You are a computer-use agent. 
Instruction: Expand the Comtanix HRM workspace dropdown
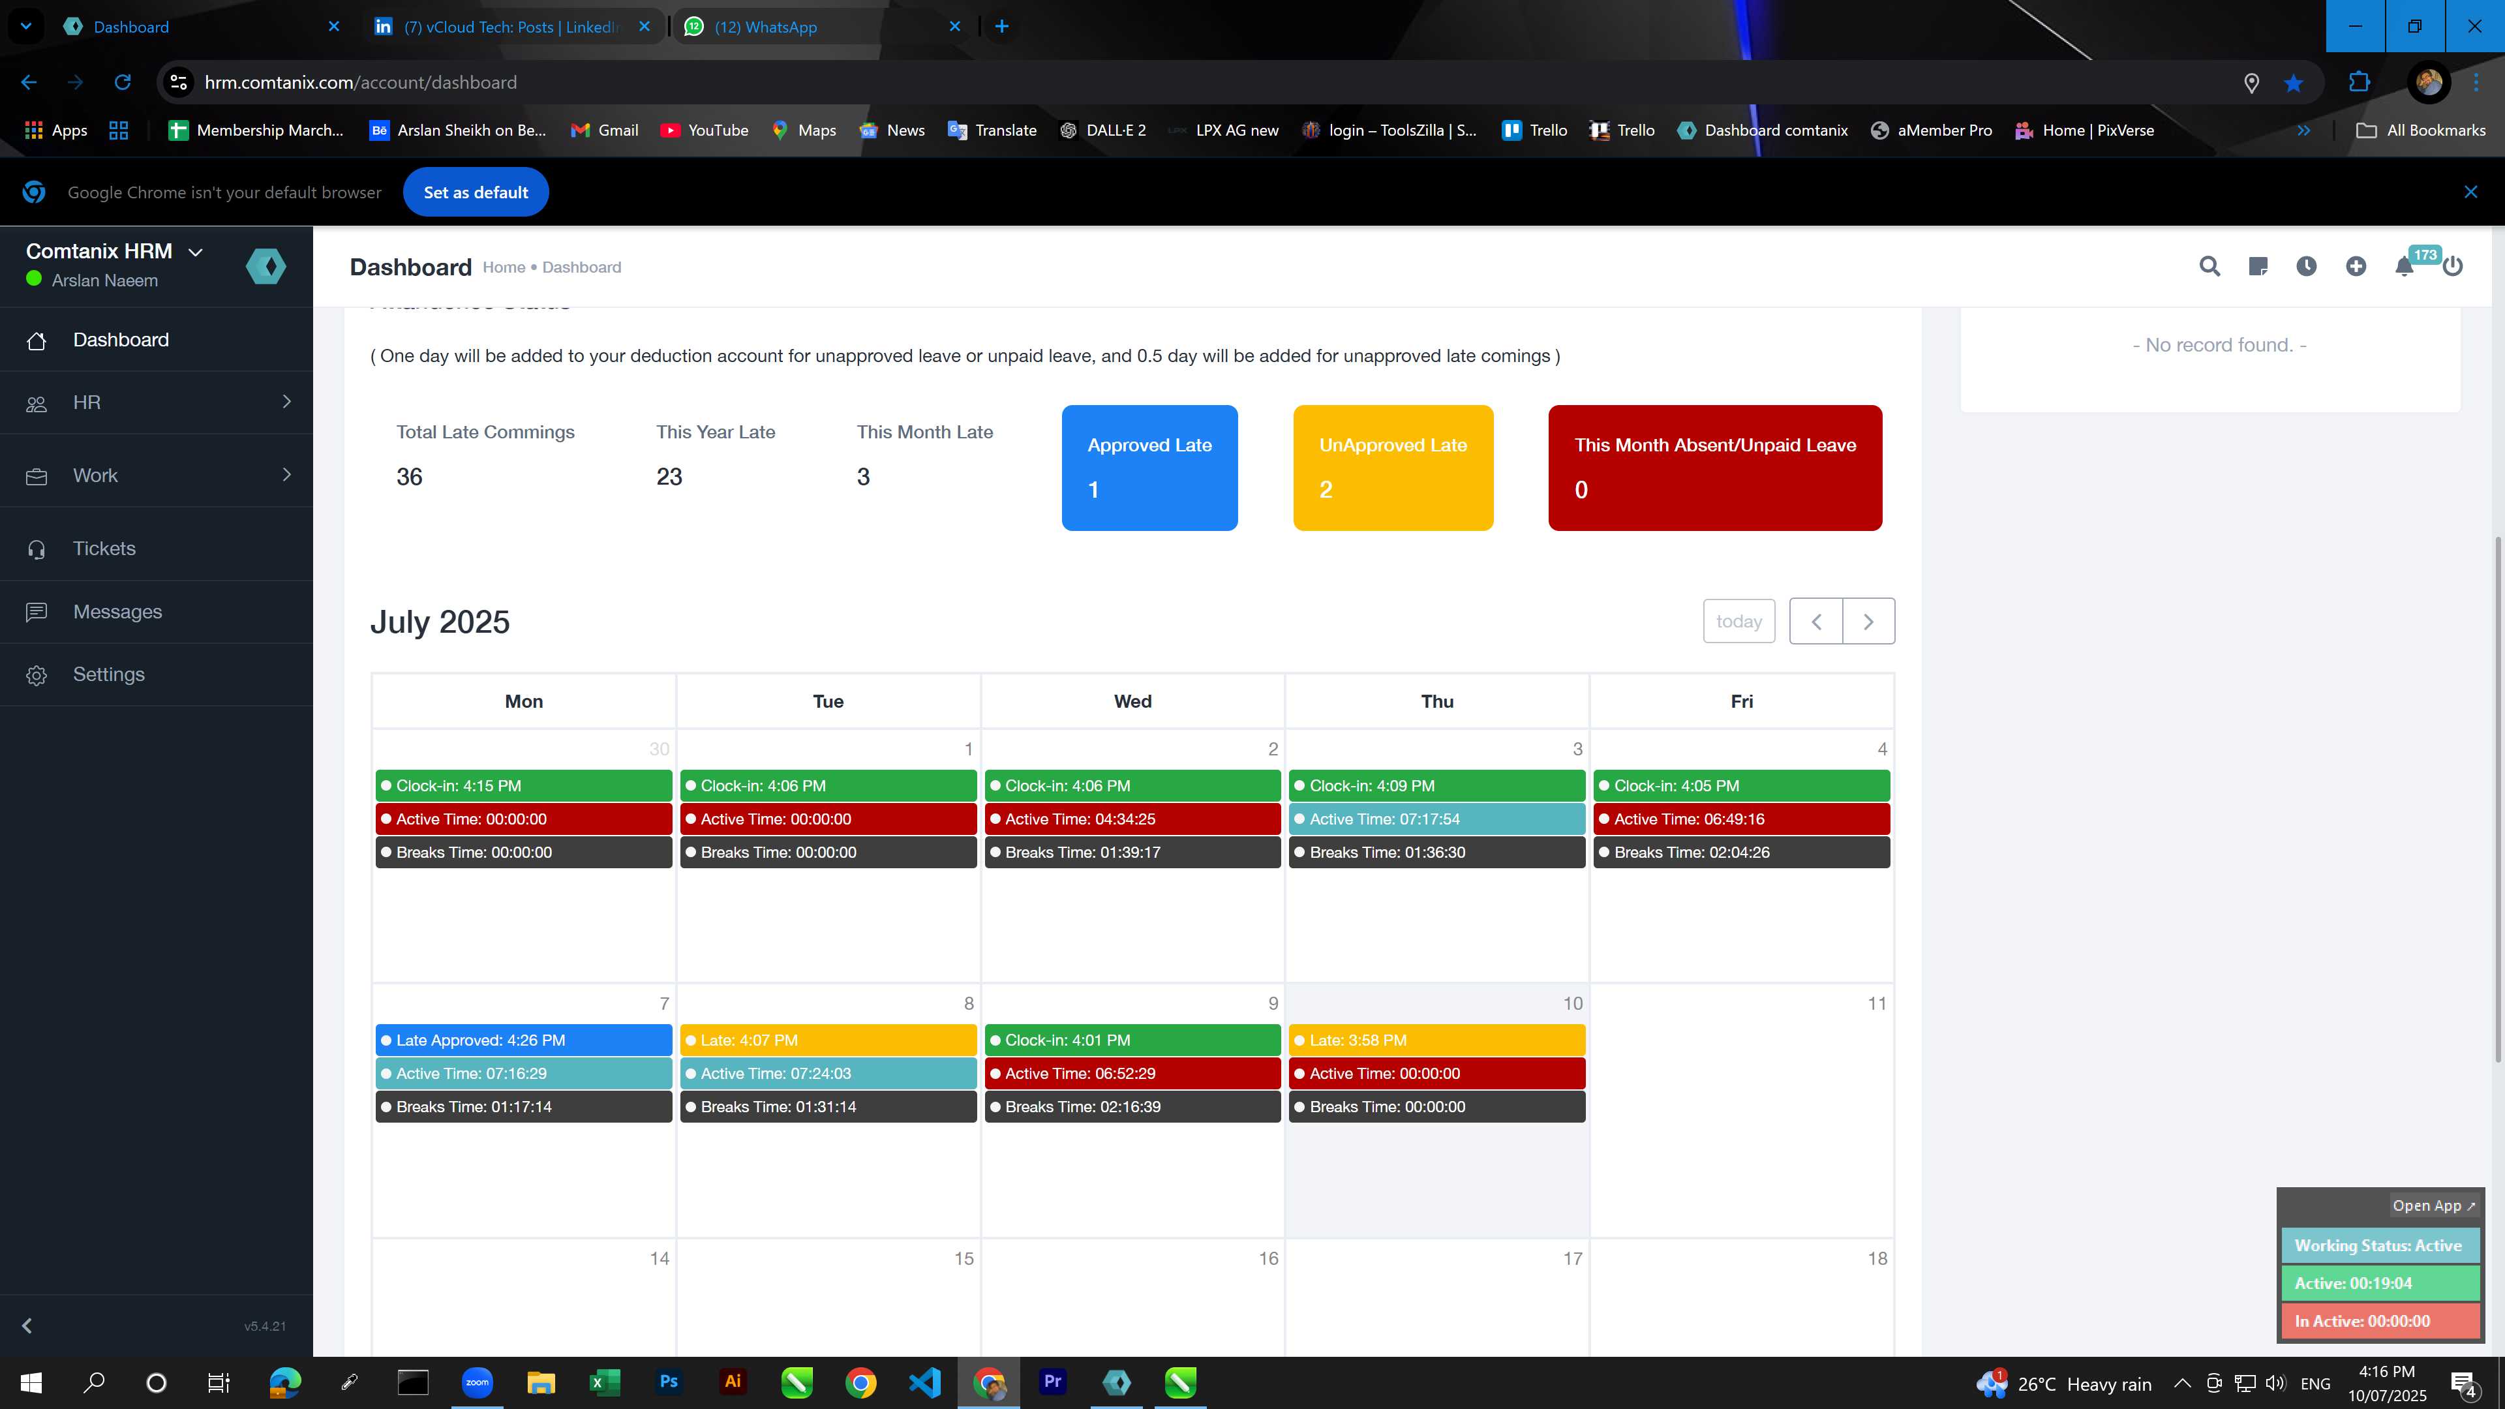point(196,252)
